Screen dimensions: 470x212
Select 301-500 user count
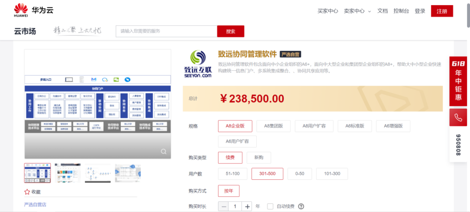point(267,174)
